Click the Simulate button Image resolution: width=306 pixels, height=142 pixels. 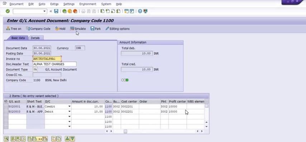pos(78,29)
